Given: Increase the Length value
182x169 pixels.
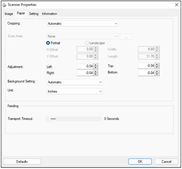Looking at the screenshot, I should point(157,55).
